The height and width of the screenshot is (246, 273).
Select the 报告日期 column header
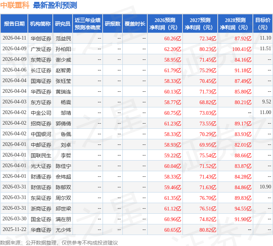[14, 23]
